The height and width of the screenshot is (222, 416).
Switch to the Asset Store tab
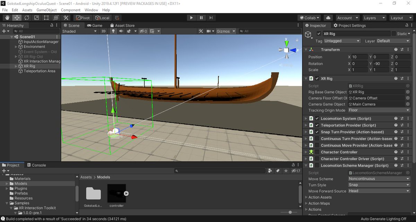click(x=122, y=25)
